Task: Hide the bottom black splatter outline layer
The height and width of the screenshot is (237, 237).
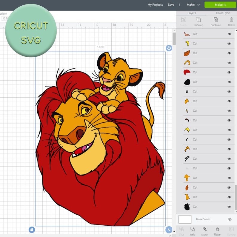Action: tap(229, 207)
